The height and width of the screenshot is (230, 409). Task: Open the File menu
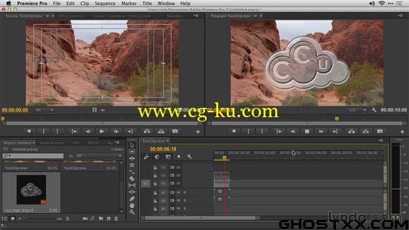tap(56, 3)
